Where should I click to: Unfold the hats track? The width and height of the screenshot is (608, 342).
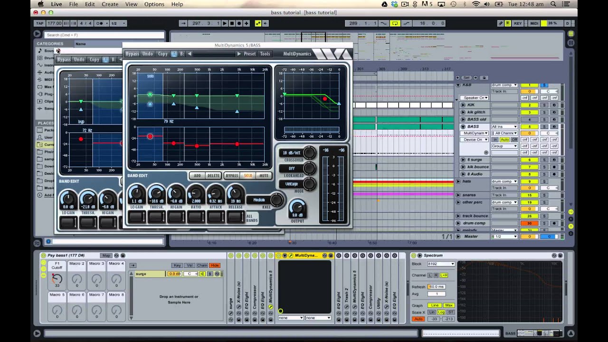[x=458, y=181]
